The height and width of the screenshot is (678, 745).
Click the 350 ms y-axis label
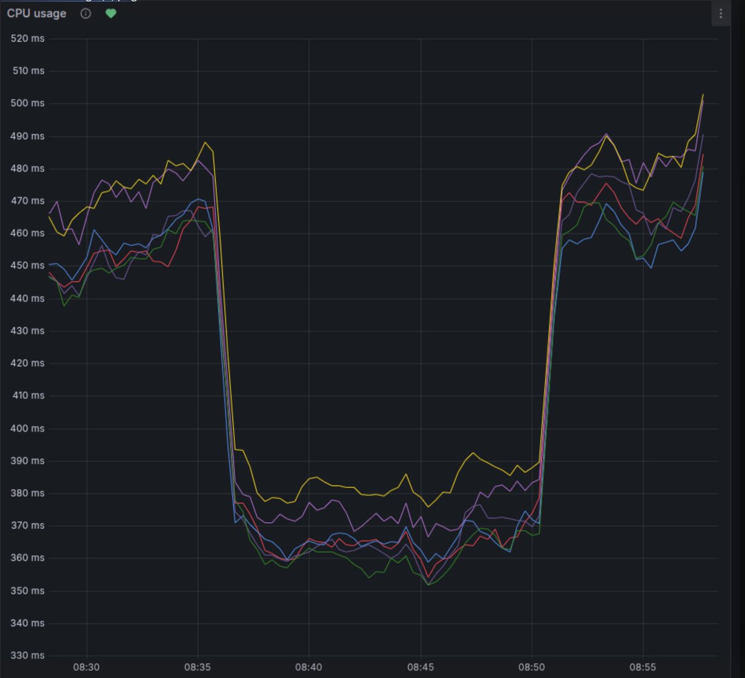[29, 590]
